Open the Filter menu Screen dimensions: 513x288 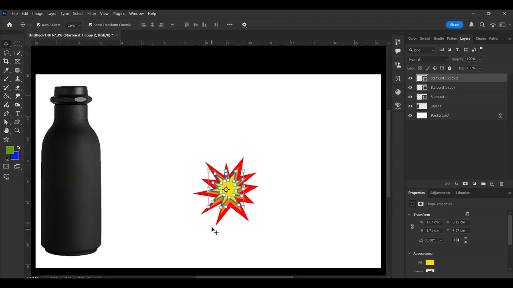pyautogui.click(x=92, y=14)
